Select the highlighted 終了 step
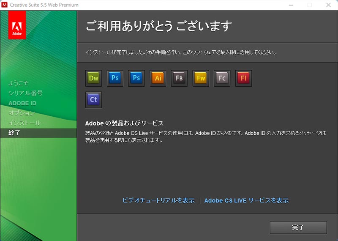The width and height of the screenshot is (338, 241). pos(38,133)
